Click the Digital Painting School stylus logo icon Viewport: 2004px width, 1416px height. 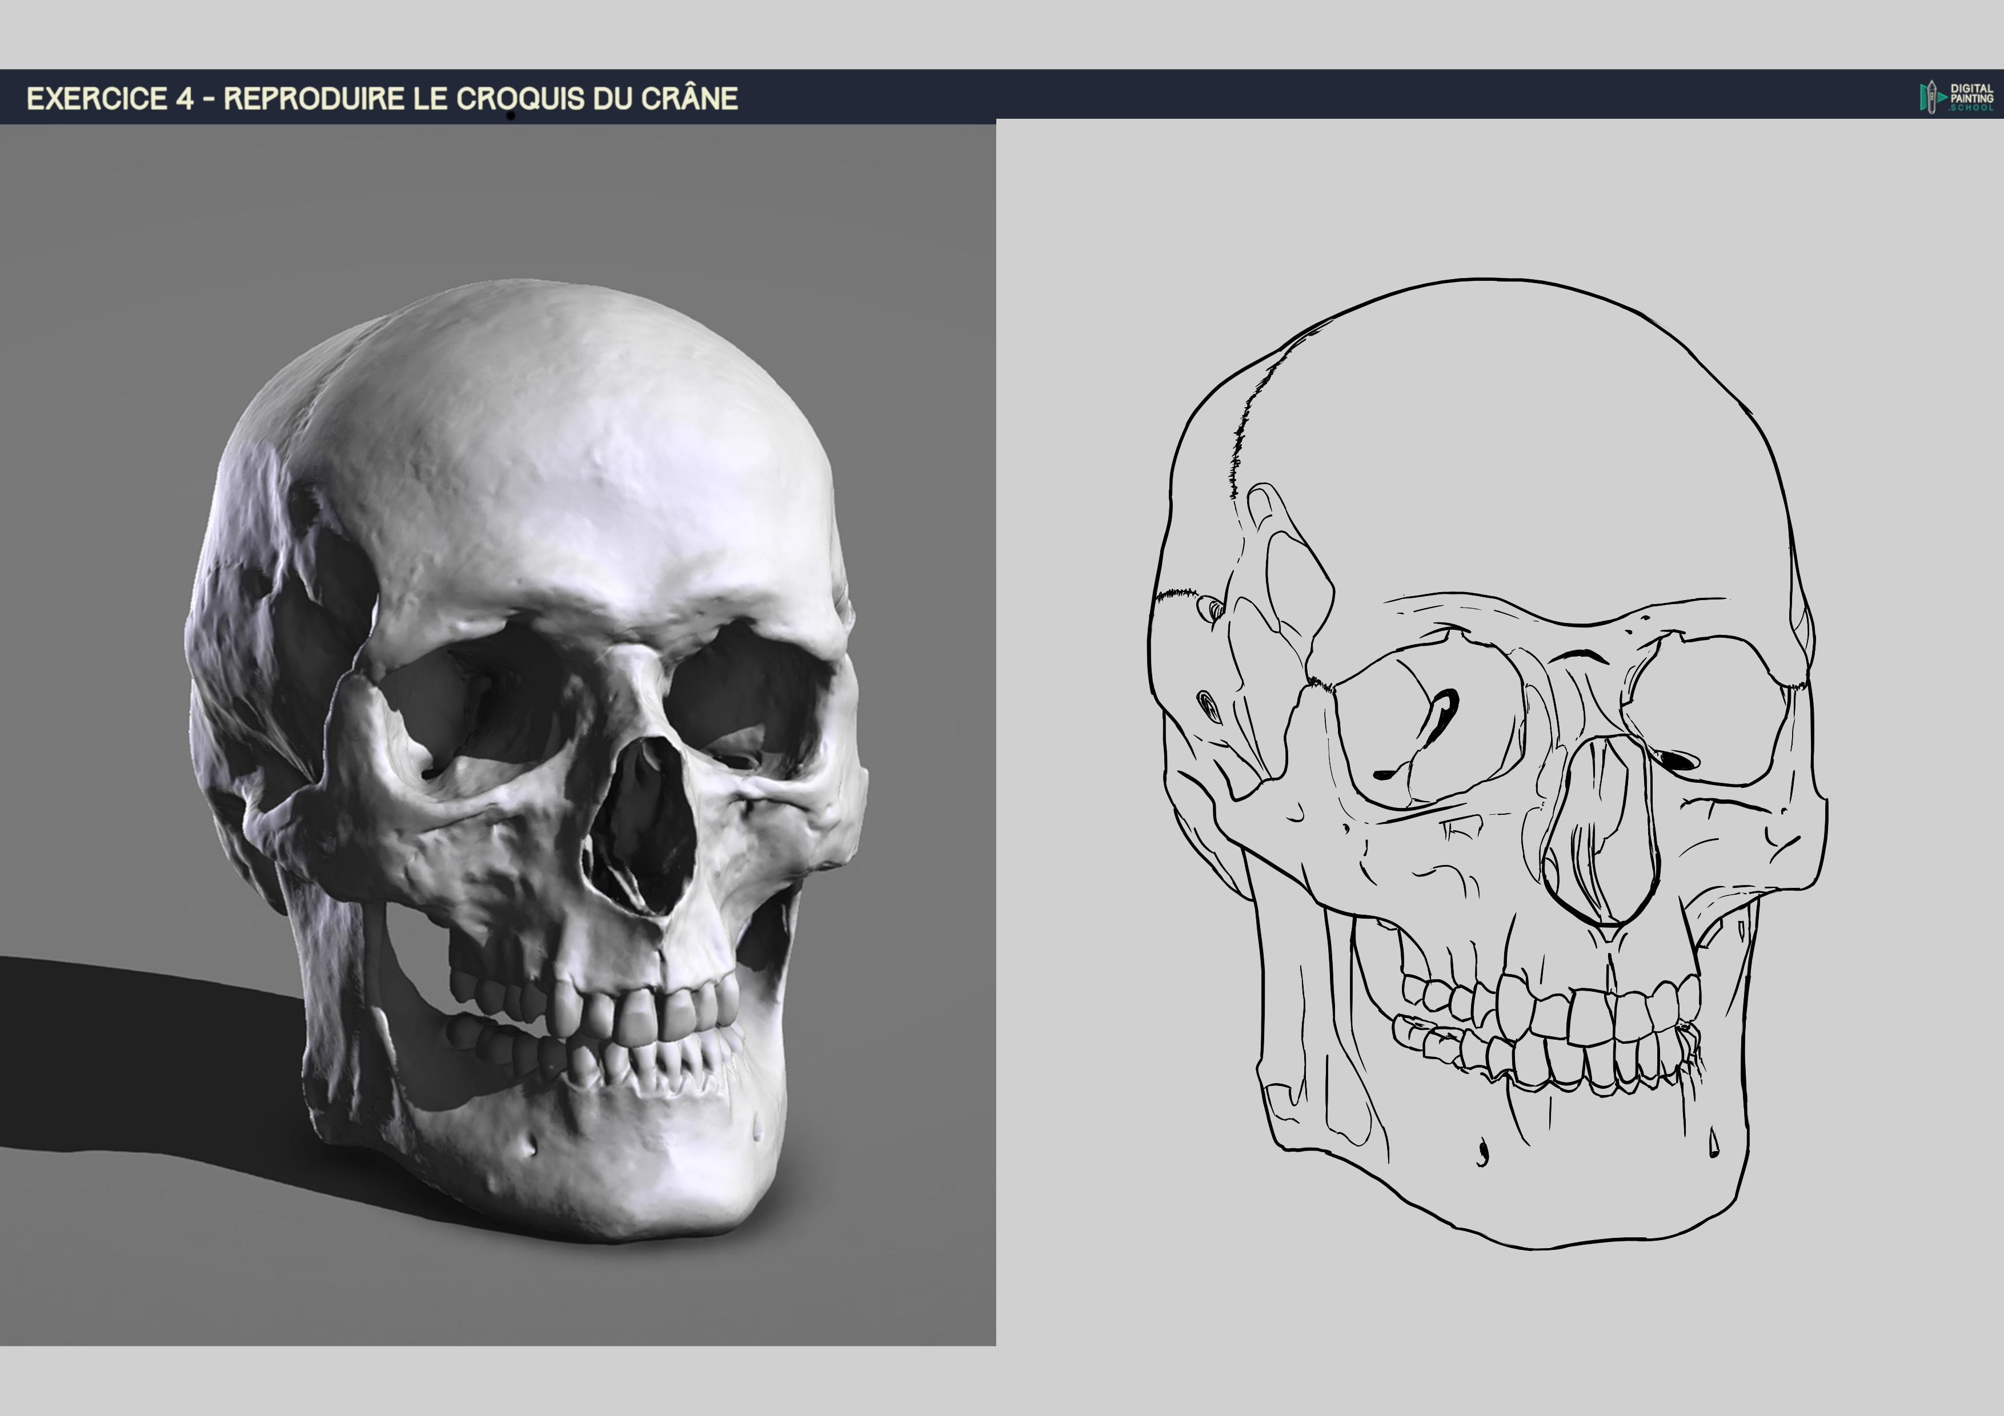(1933, 97)
